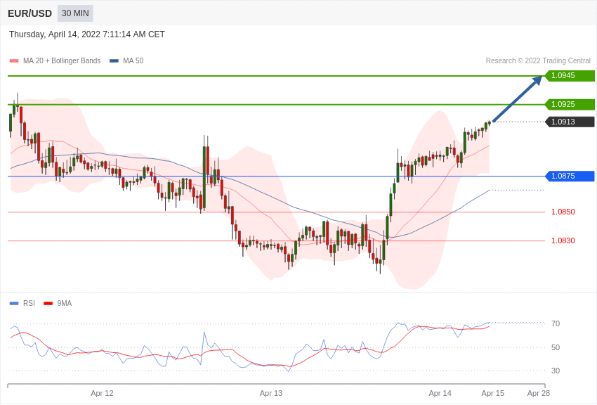
Task: Click the 1.0850 red support label
Action: click(x=563, y=212)
